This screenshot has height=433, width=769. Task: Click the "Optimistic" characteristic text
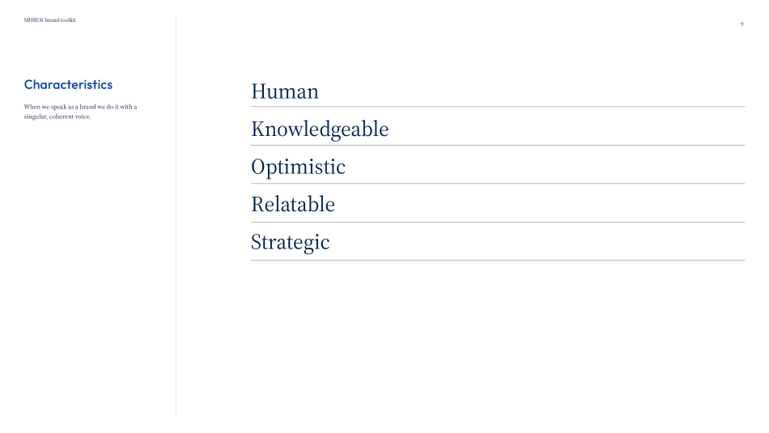[x=298, y=168]
